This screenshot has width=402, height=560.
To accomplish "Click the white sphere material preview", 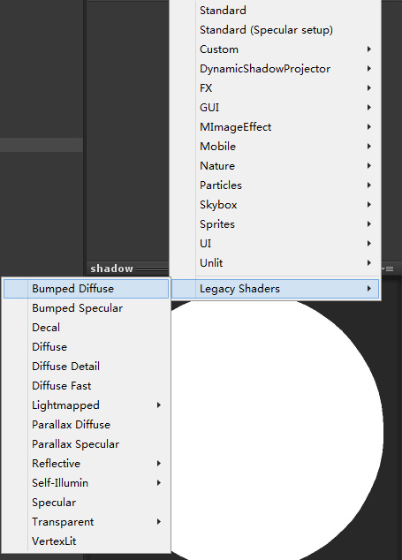I will pyautogui.click(x=277, y=430).
